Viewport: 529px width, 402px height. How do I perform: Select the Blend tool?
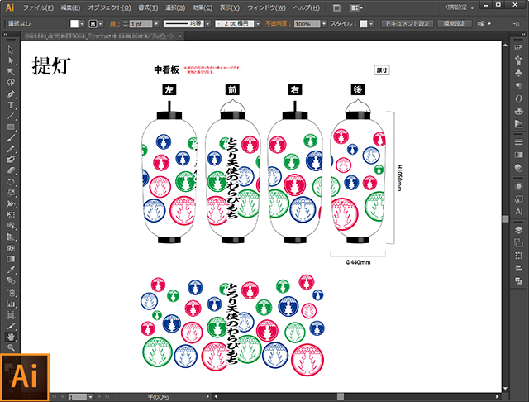(x=11, y=281)
